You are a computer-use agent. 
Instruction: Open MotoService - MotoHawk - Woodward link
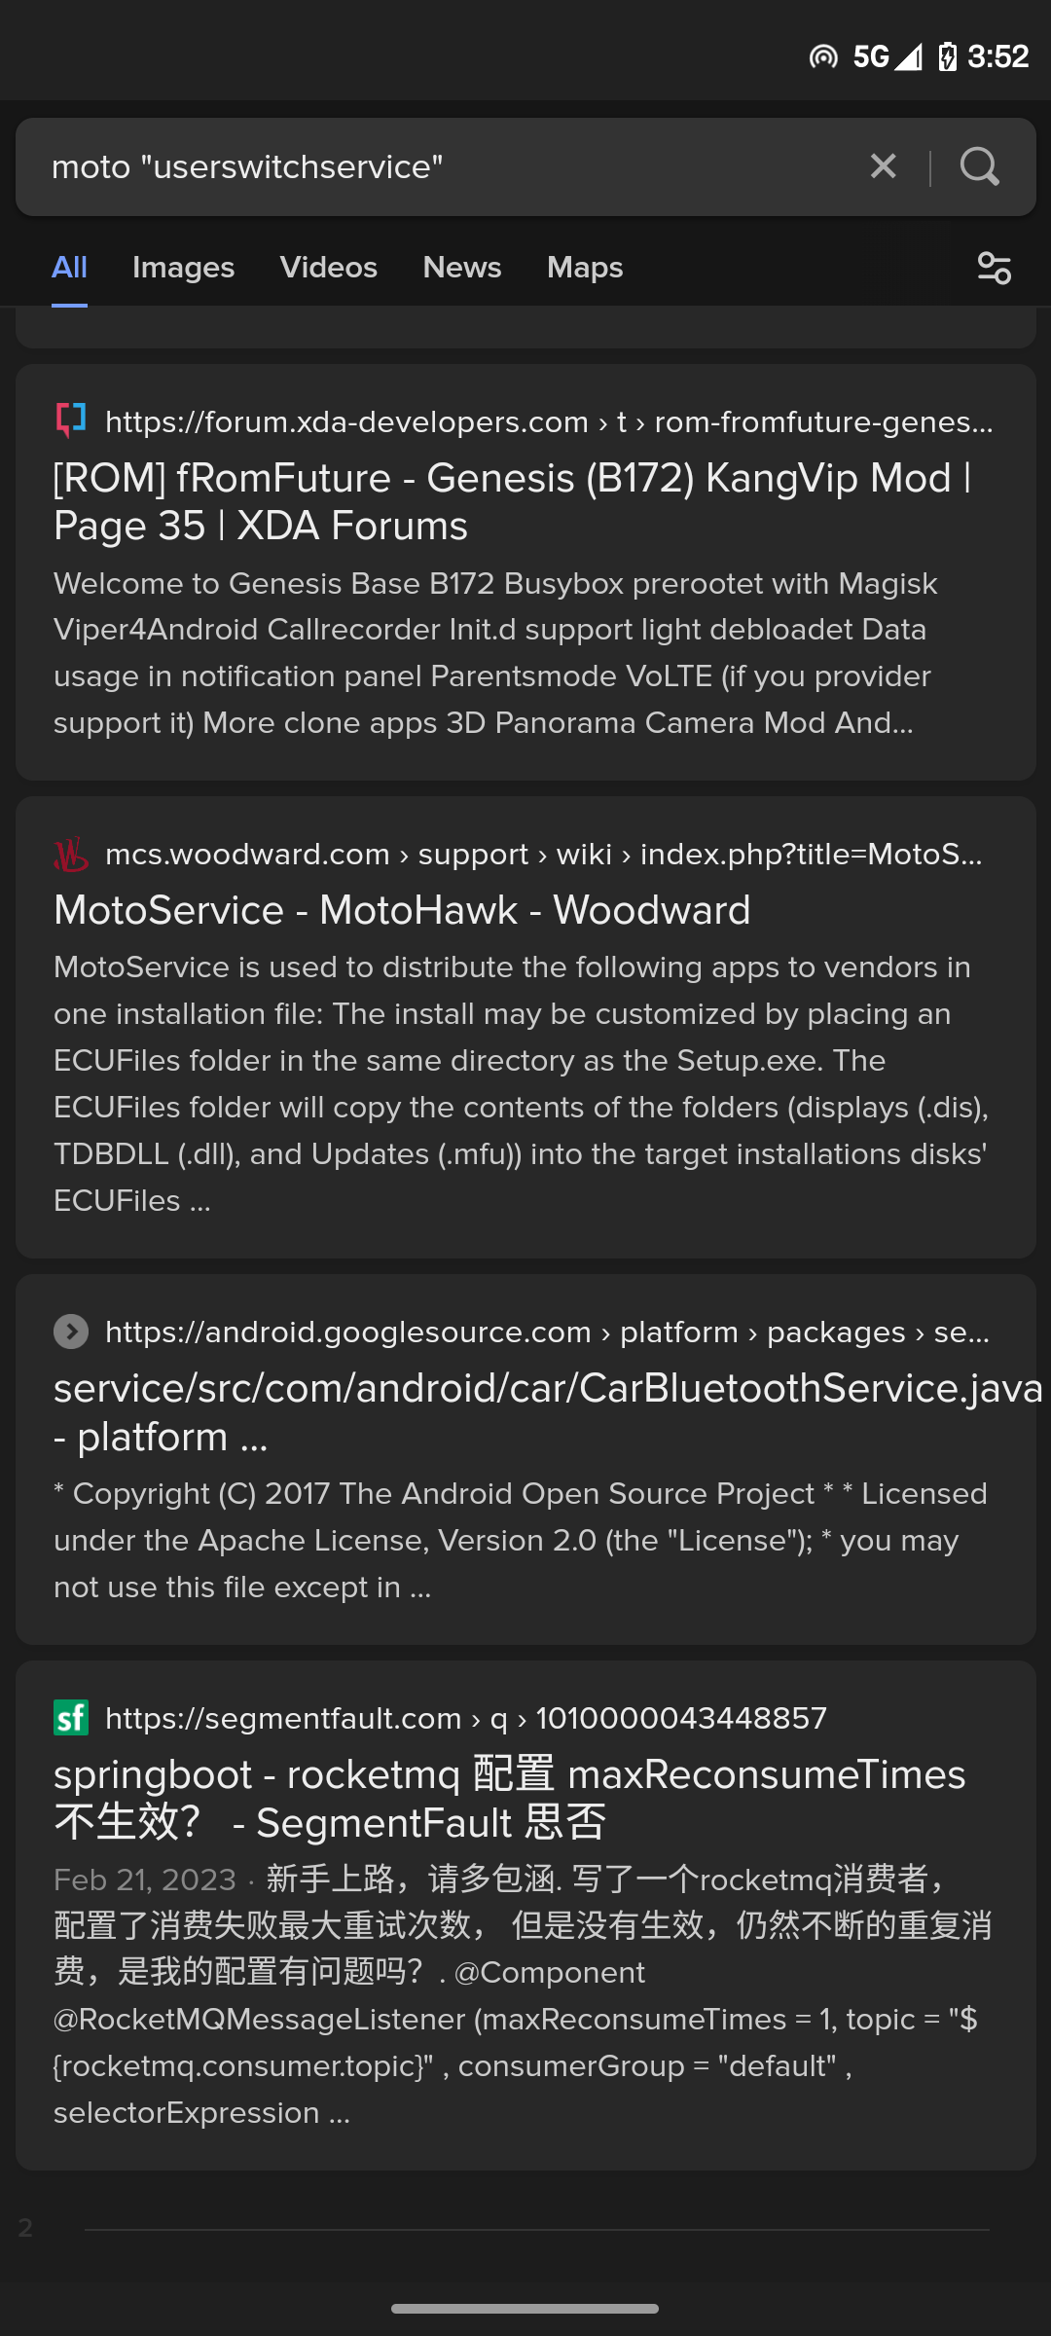(402, 910)
